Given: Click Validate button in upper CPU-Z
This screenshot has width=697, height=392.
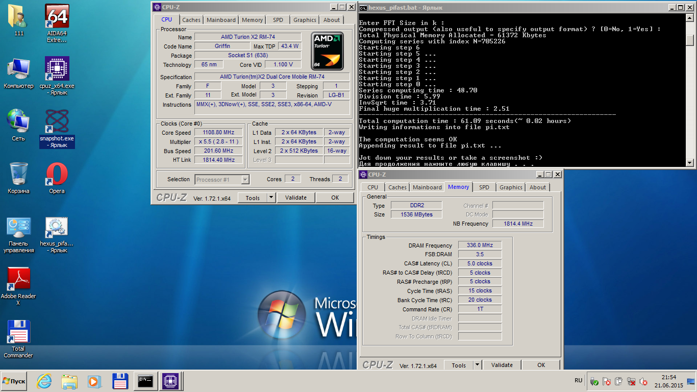Looking at the screenshot, I should (x=296, y=198).
